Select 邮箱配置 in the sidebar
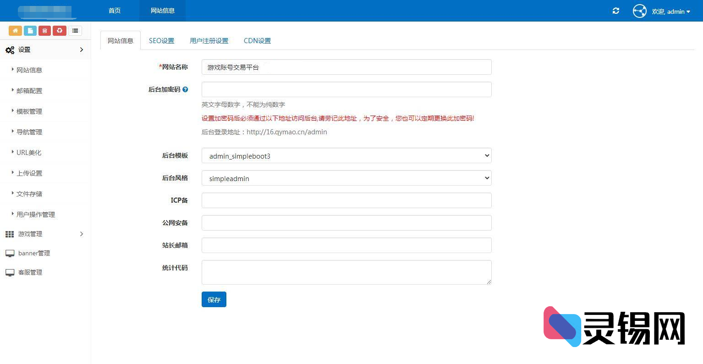Screen dimensions: 703x364 pos(29,90)
